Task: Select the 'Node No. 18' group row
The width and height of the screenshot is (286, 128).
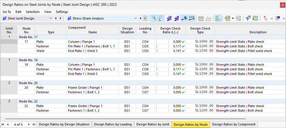Action: tap(152, 60)
